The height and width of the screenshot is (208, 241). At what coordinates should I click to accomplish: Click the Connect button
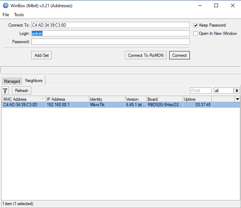click(179, 55)
